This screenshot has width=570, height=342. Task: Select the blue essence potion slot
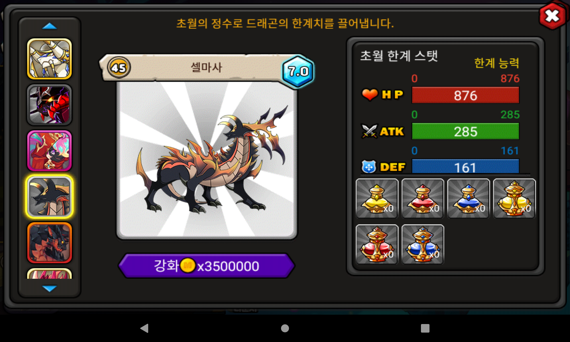[x=469, y=199]
